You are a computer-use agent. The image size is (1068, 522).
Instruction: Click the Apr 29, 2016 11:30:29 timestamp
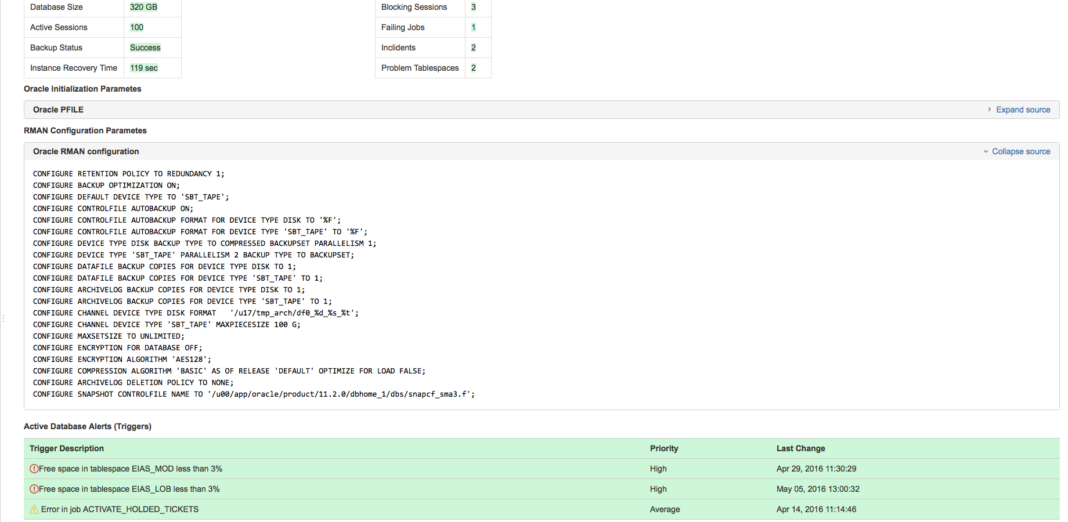(816, 469)
